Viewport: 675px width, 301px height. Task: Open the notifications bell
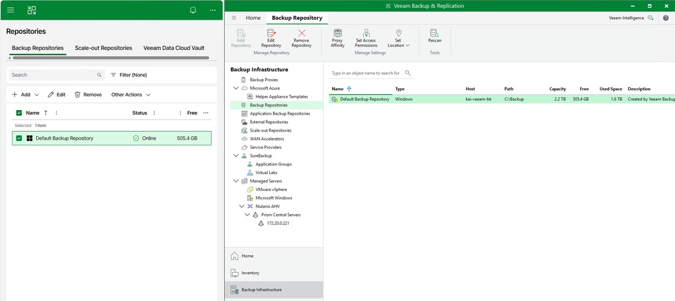(x=193, y=10)
